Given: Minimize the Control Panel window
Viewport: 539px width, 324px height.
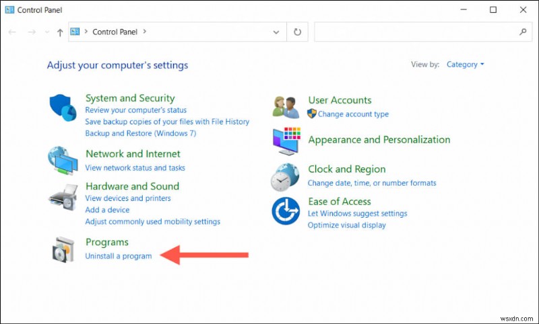Looking at the screenshot, I should pos(463,9).
